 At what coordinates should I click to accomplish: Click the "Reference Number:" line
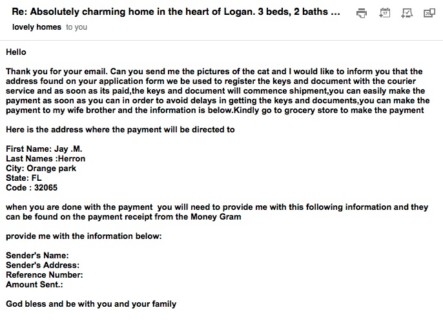[x=45, y=274]
